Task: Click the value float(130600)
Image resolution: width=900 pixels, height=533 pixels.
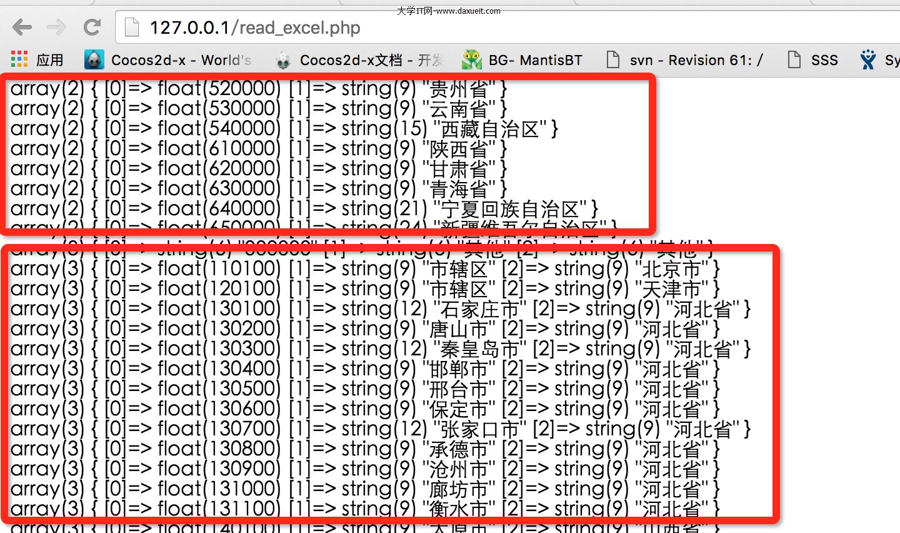Action: tap(219, 409)
